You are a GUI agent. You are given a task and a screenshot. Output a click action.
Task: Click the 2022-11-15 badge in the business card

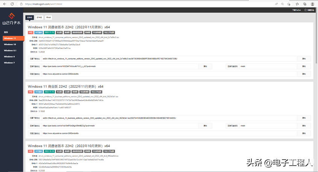coord(49,92)
